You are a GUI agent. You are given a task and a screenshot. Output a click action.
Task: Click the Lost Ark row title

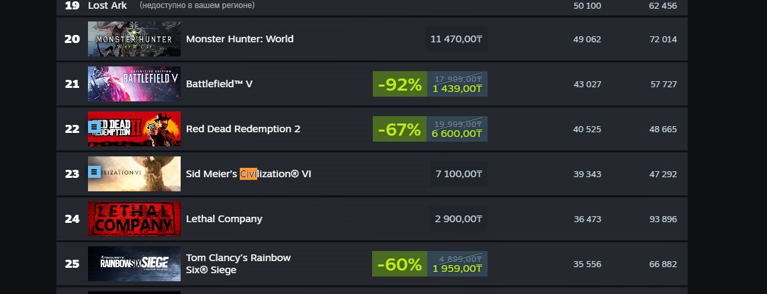click(x=107, y=5)
